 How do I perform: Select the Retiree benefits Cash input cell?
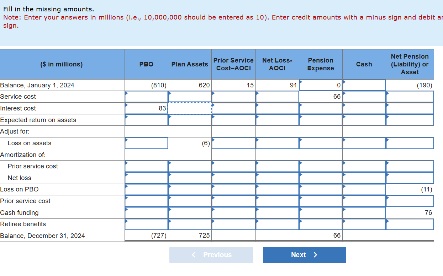click(x=364, y=224)
